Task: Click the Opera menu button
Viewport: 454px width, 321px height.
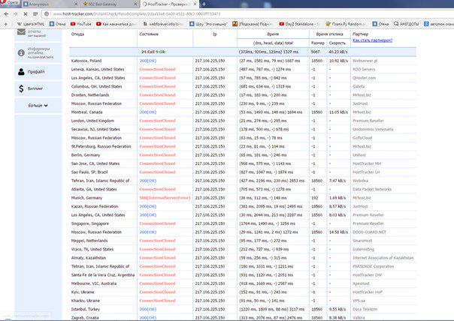Action: tap(10, 3)
